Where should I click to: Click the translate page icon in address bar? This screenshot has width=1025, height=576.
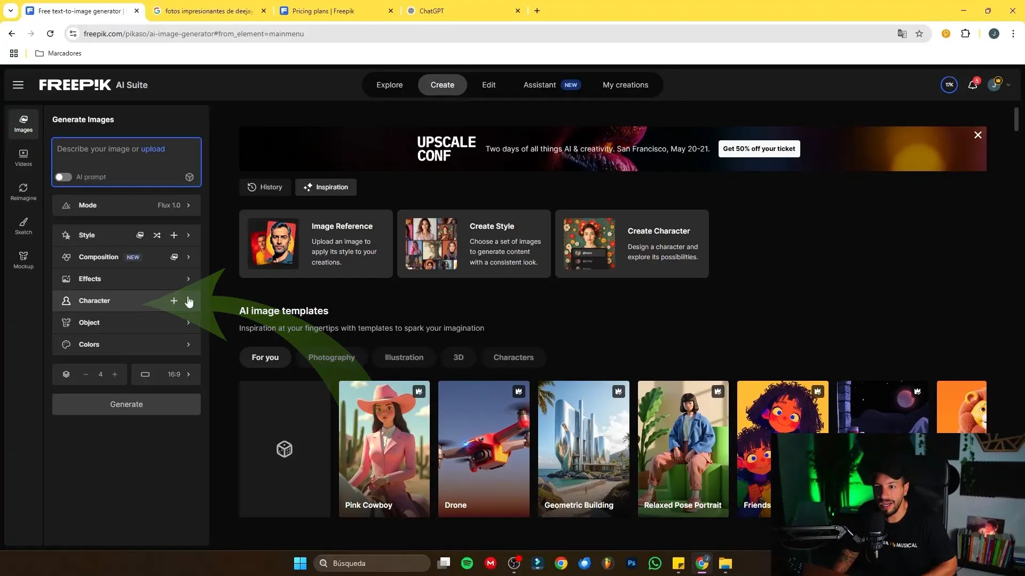pyautogui.click(x=902, y=34)
